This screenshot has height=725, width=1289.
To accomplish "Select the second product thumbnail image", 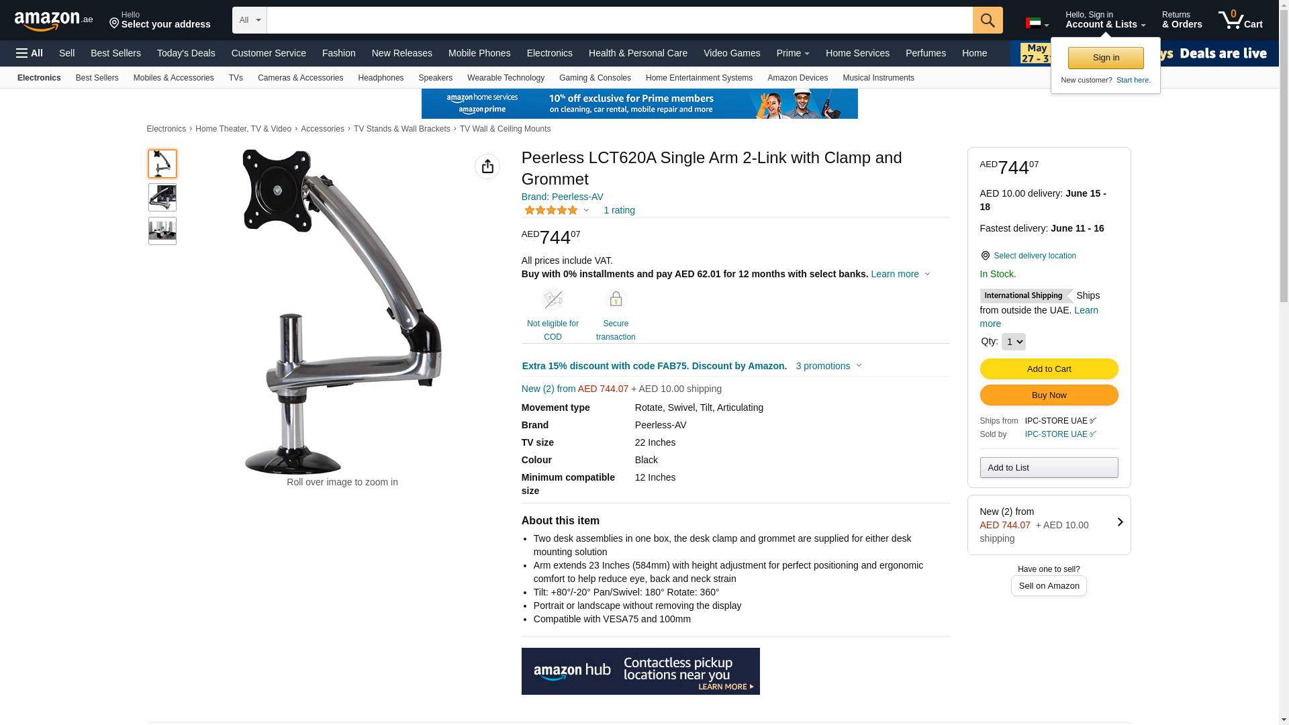I will (162, 197).
